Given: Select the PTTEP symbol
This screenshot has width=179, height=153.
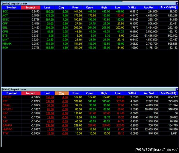Looking at the screenshot, I should click(x=7, y=97).
